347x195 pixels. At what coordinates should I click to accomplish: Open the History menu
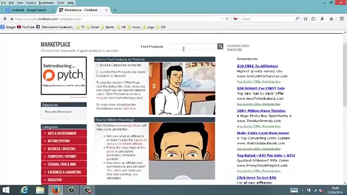[31, 3]
